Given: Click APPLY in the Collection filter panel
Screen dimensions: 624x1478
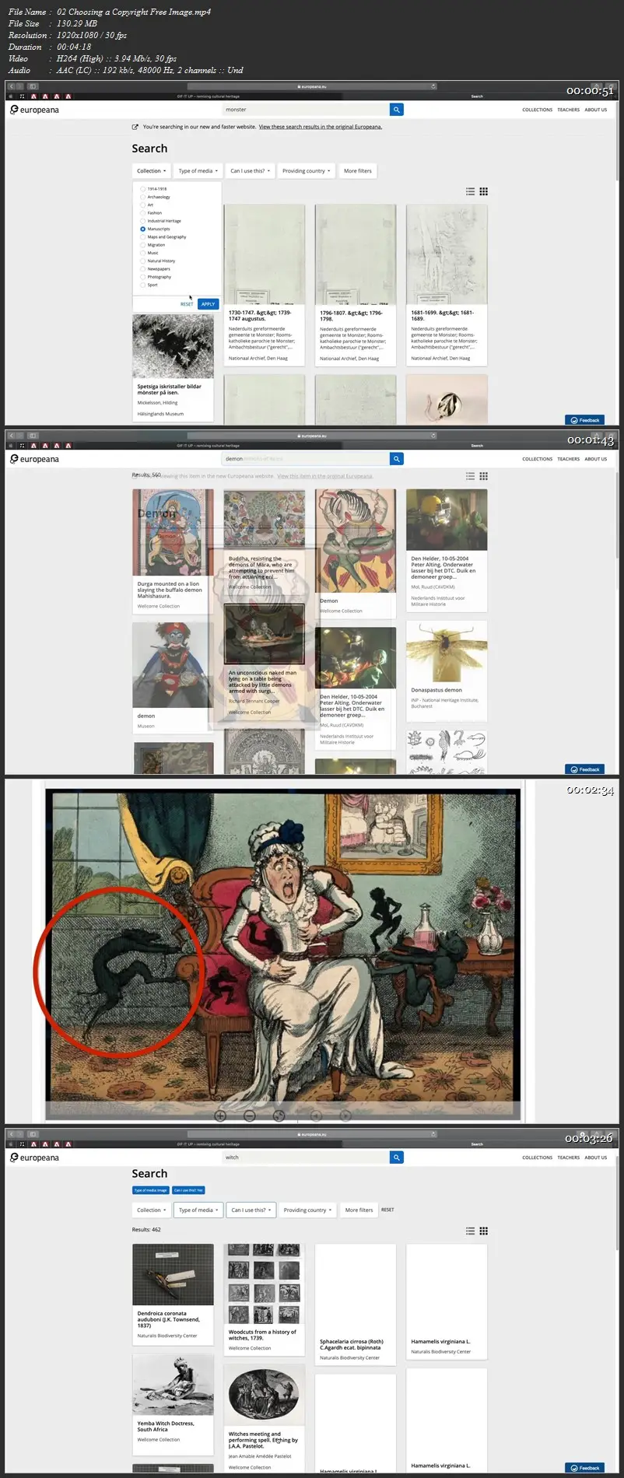Looking at the screenshot, I should (x=208, y=304).
